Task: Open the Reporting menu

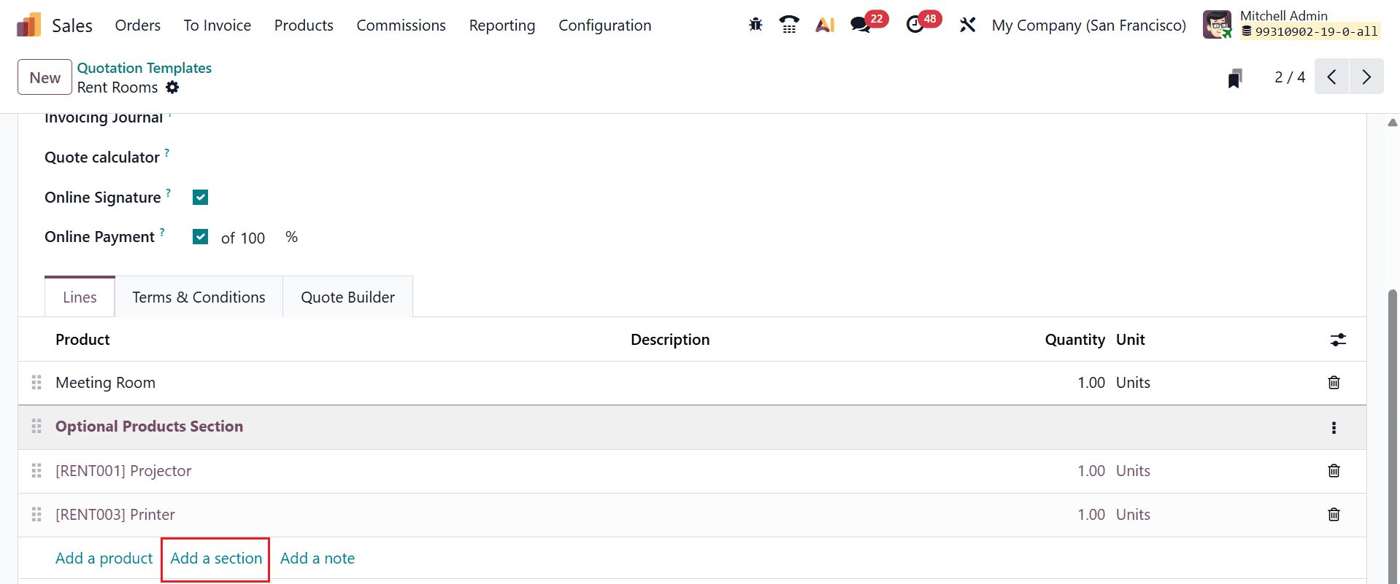Action: 501,25
